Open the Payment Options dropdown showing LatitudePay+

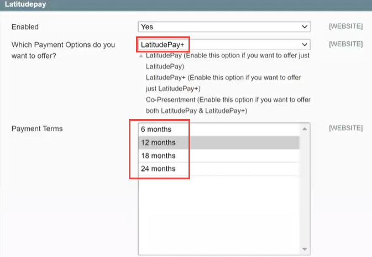[x=224, y=45]
